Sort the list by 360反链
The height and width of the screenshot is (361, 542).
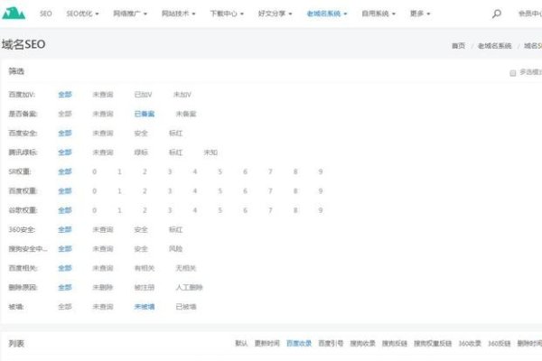[500, 343]
